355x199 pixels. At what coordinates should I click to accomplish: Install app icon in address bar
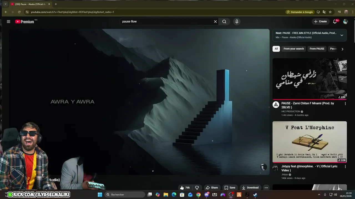coord(318,12)
